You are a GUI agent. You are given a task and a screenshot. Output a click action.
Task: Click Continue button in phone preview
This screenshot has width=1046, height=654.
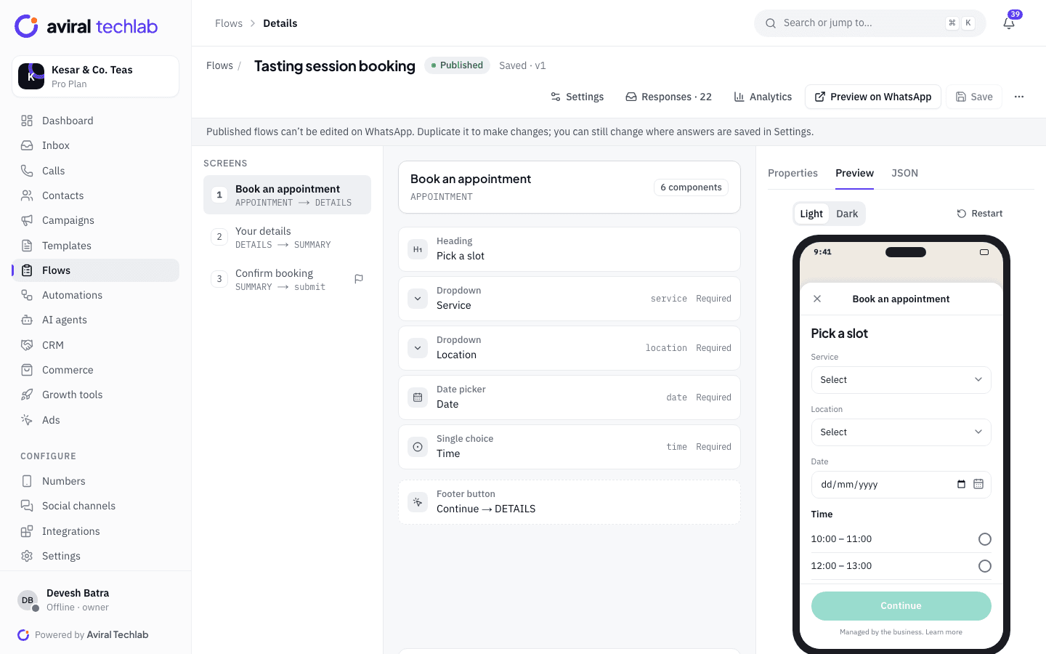pyautogui.click(x=901, y=606)
